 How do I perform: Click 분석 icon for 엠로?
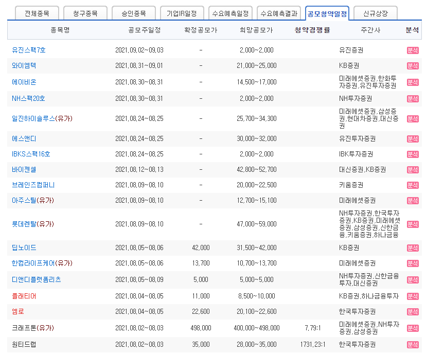[x=413, y=312]
